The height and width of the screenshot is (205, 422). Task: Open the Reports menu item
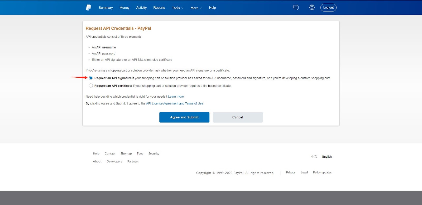(x=159, y=8)
